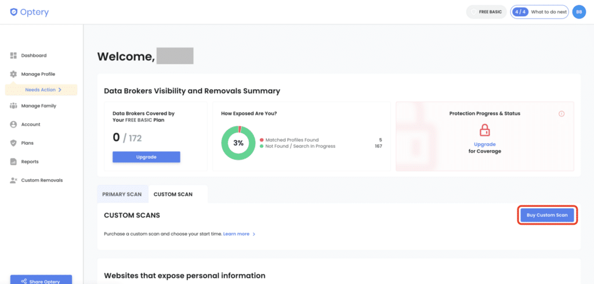The width and height of the screenshot is (594, 284).
Task: Click the chevron after Learn more
Action: (x=254, y=234)
